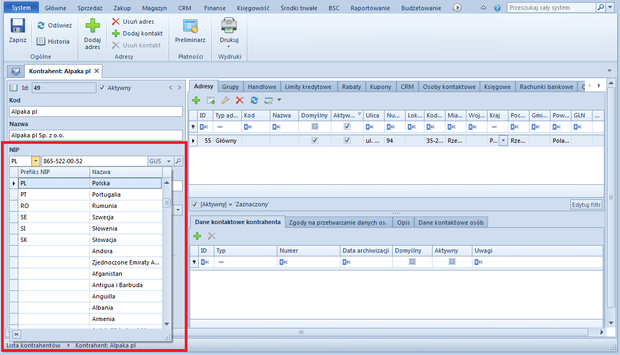Add new row in Adresy toolbar
Screen dimensions: 620x355
pos(196,100)
